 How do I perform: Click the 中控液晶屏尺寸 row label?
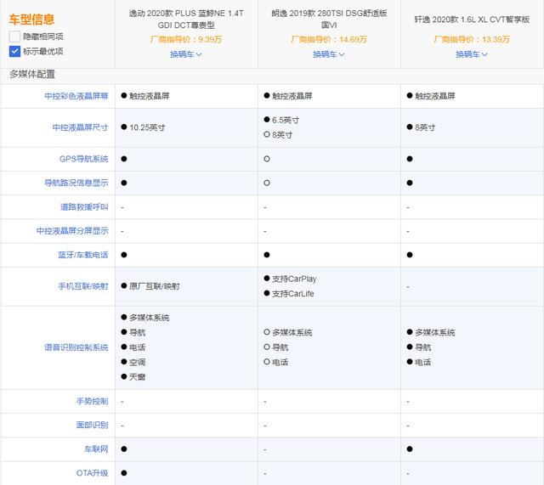pos(80,127)
